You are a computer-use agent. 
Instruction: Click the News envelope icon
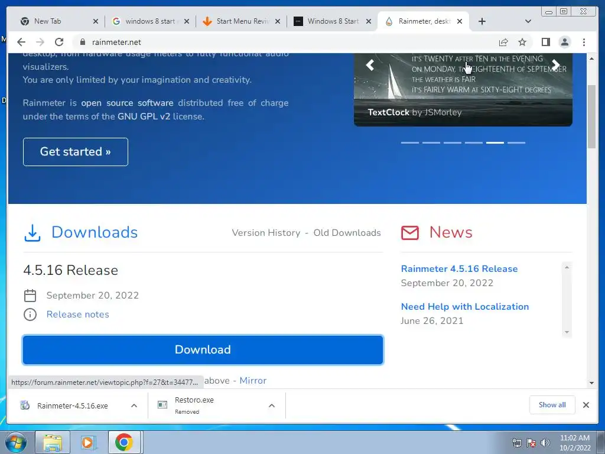pos(410,233)
